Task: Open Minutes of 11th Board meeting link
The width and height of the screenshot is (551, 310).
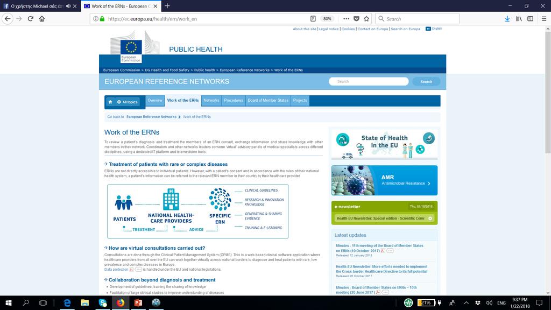Action: 379,248
